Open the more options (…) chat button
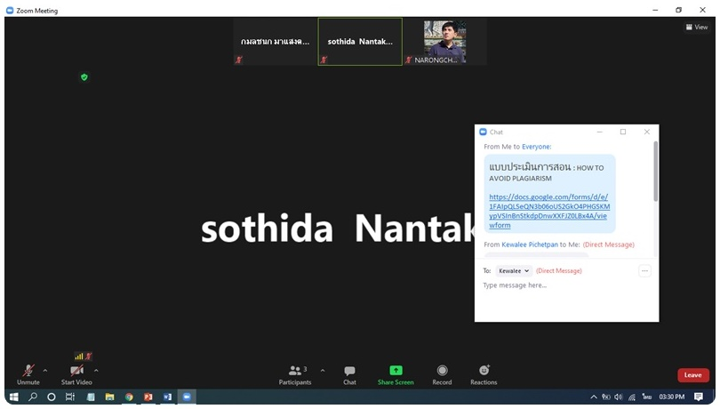The height and width of the screenshot is (409, 720). point(645,270)
